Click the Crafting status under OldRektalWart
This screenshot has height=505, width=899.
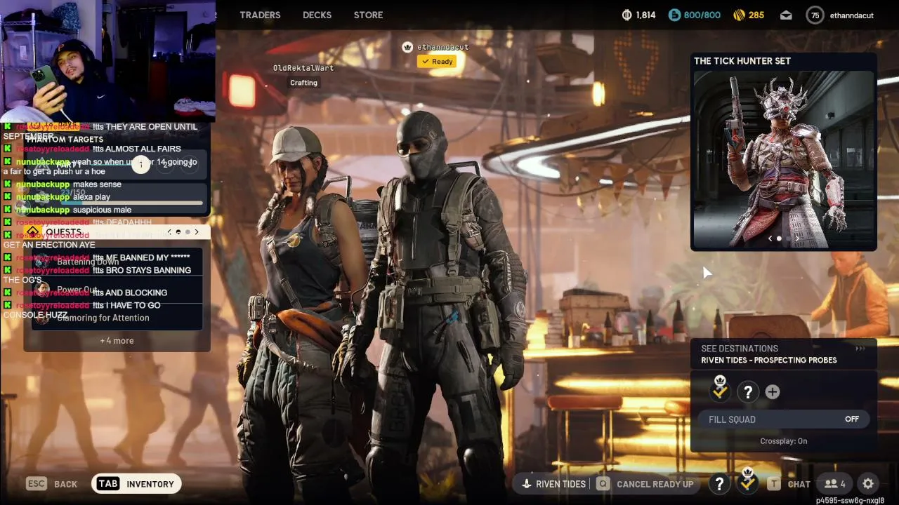tap(303, 83)
